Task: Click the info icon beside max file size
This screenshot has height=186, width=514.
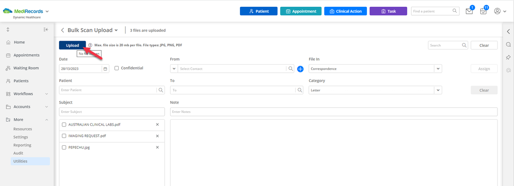Action: click(x=90, y=45)
